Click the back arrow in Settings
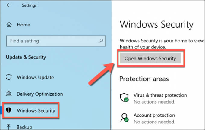The width and height of the screenshot is (205, 130). [x=9, y=5]
